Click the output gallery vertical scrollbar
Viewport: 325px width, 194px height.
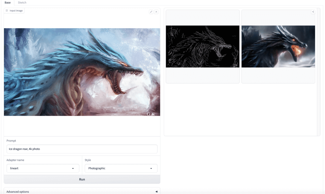tap(318, 71)
